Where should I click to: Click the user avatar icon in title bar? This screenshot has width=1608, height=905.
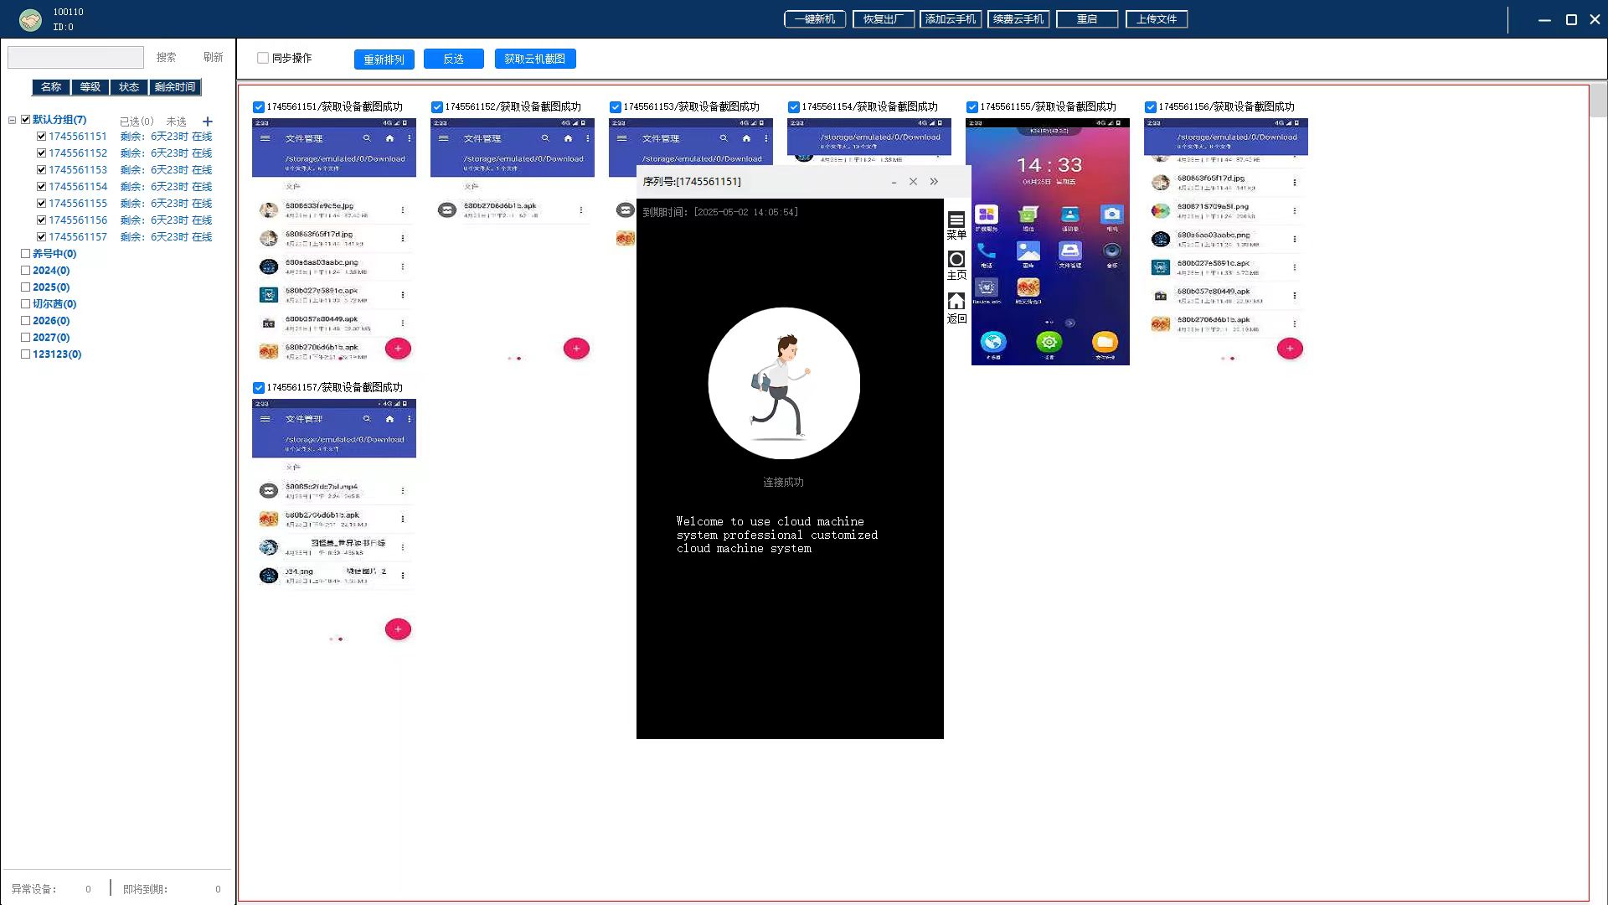click(30, 19)
